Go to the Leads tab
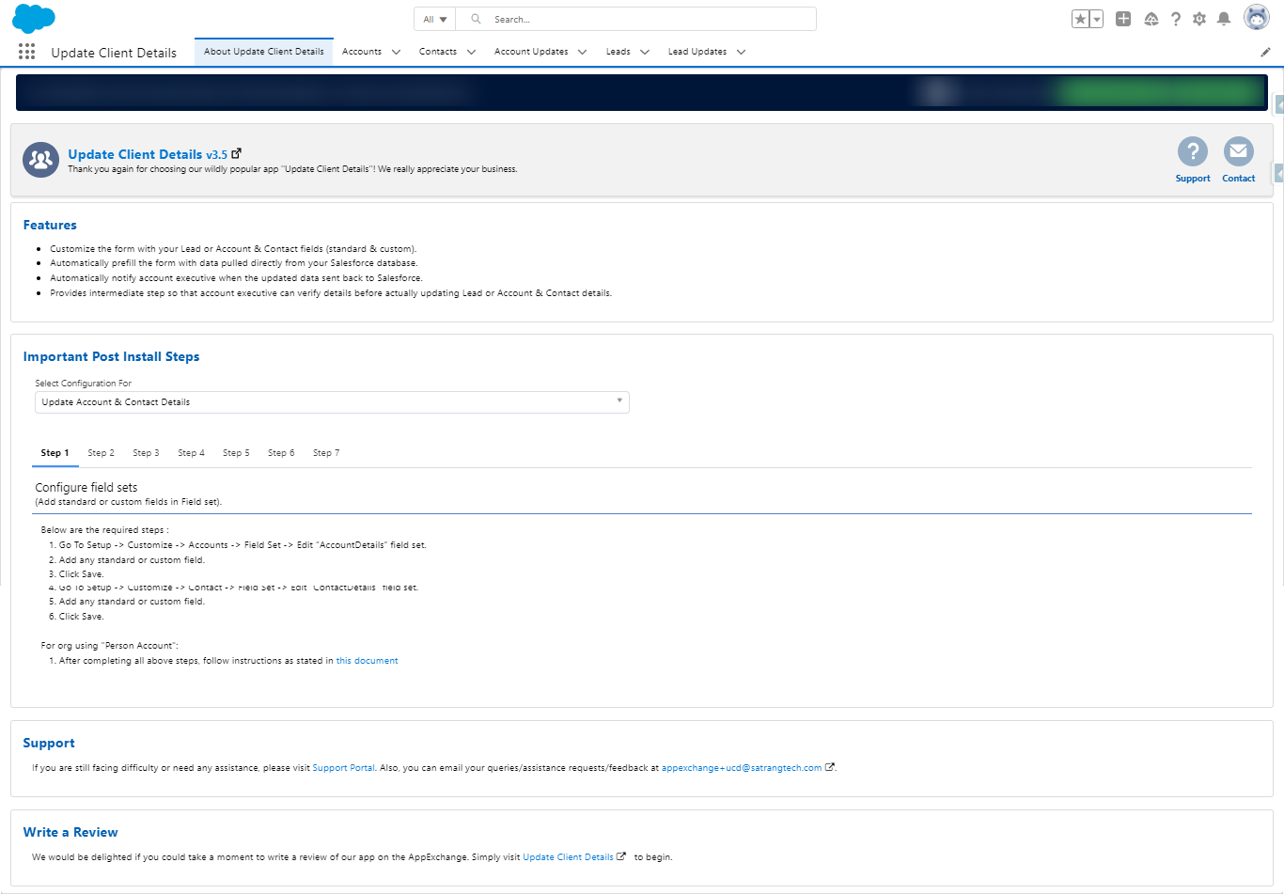The height and width of the screenshot is (894, 1284). 619,52
